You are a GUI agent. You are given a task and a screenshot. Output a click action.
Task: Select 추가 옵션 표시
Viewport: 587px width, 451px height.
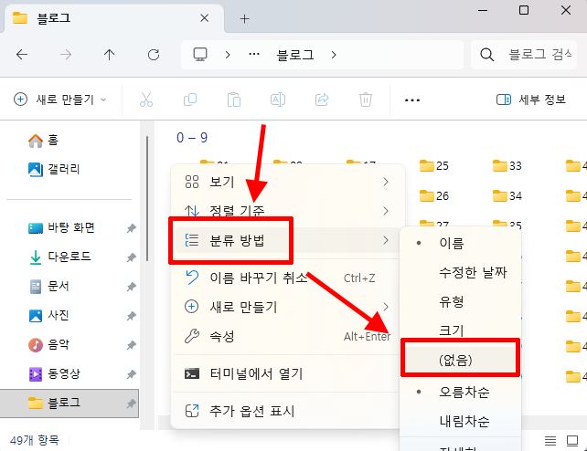tap(287, 411)
